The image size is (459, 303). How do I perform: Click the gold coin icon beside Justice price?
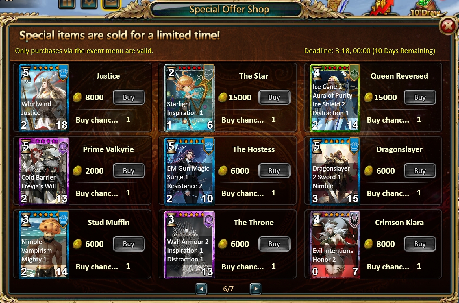[x=77, y=97]
